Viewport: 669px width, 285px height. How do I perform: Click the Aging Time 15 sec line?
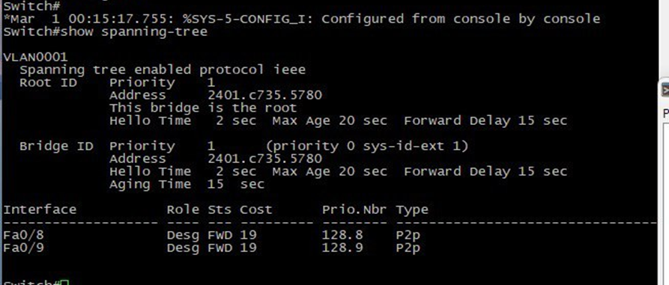click(187, 185)
